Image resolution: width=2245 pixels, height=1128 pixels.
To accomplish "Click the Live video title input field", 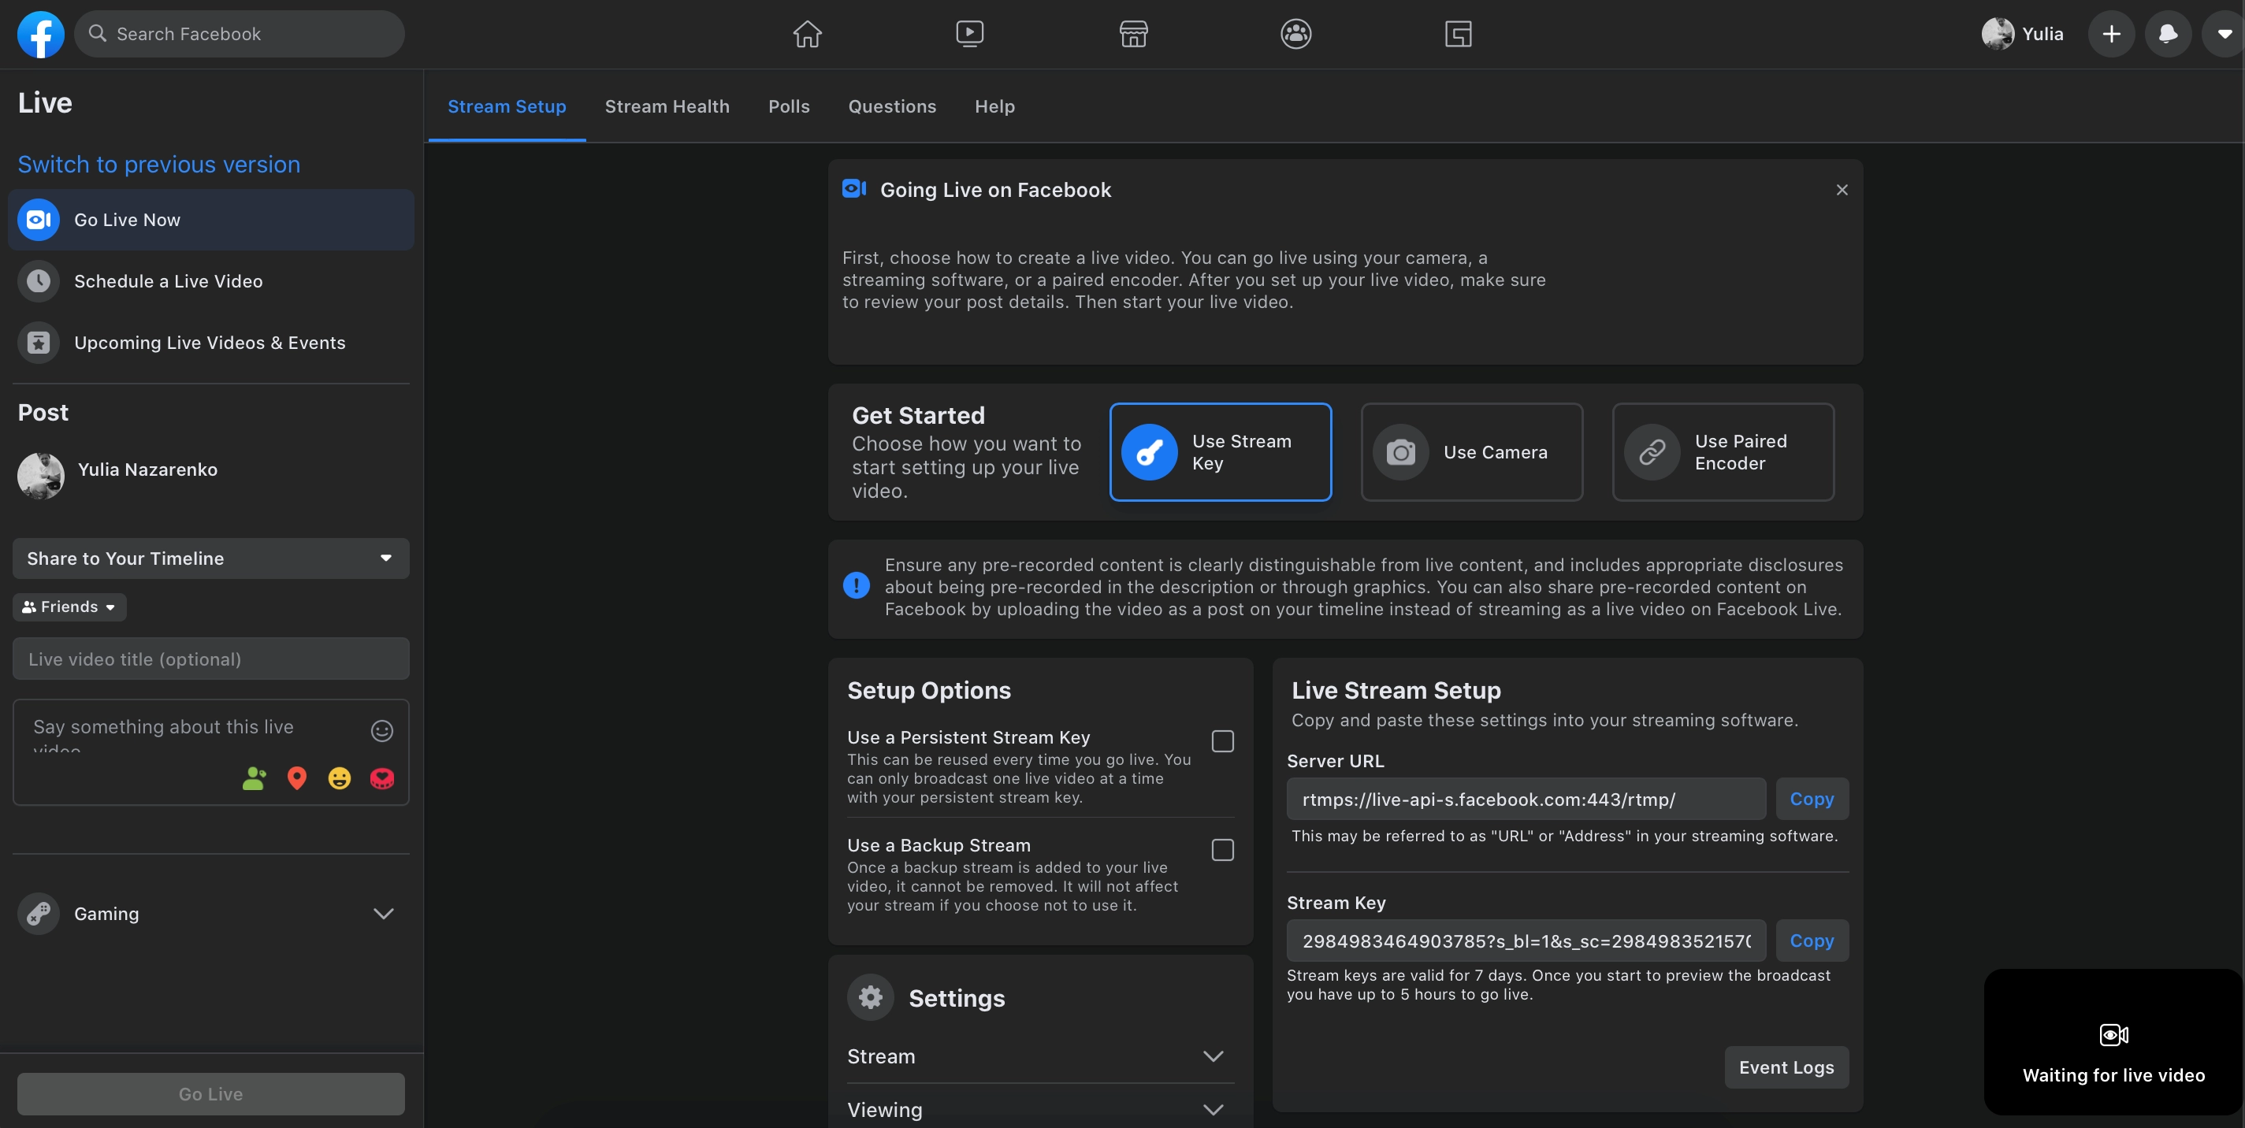I will click(x=211, y=659).
